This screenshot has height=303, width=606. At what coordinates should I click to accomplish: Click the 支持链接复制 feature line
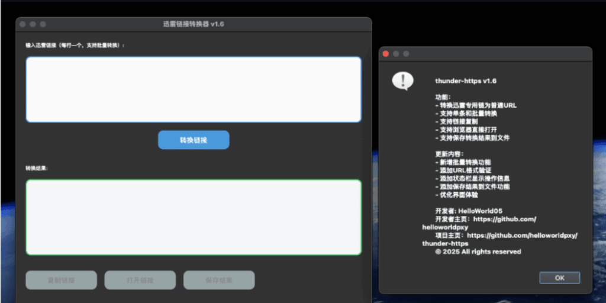click(x=456, y=122)
